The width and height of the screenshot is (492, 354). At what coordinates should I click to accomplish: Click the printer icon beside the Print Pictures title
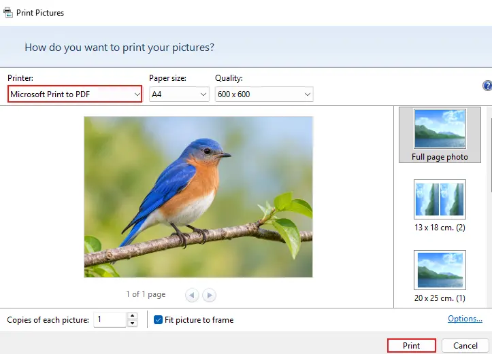click(8, 12)
